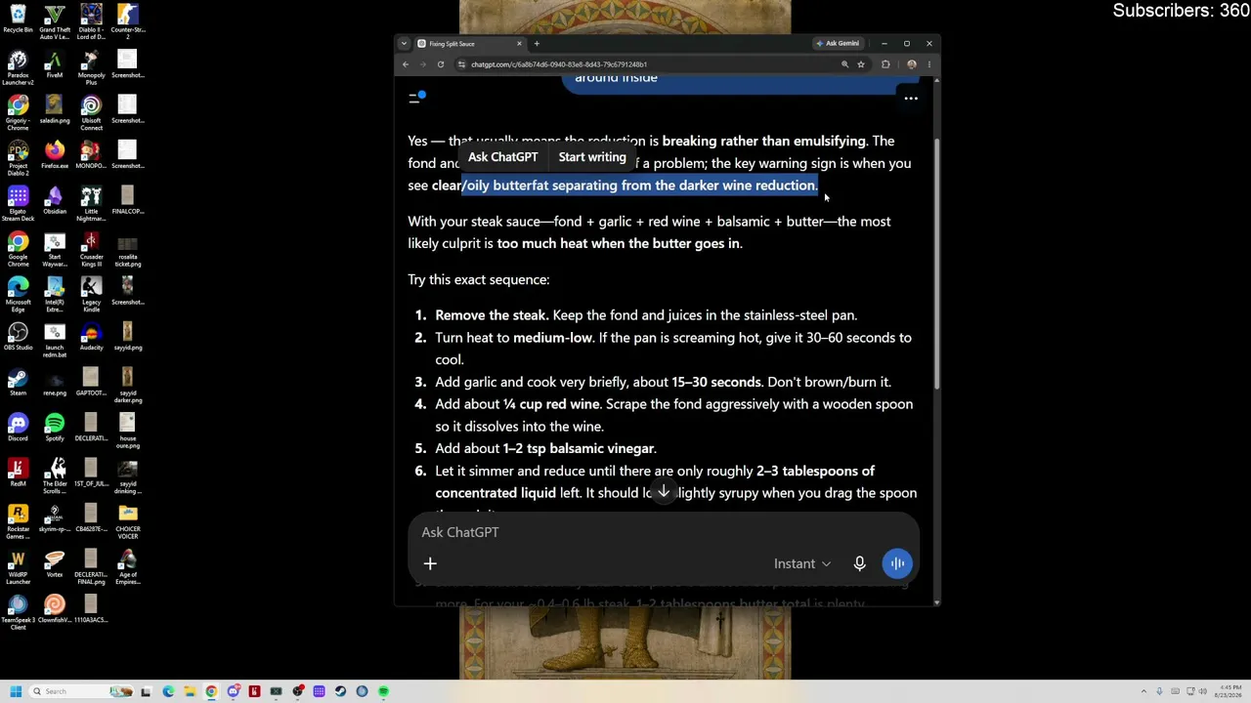The width and height of the screenshot is (1251, 703).
Task: Start dictation with the microphone icon
Action: (859, 563)
